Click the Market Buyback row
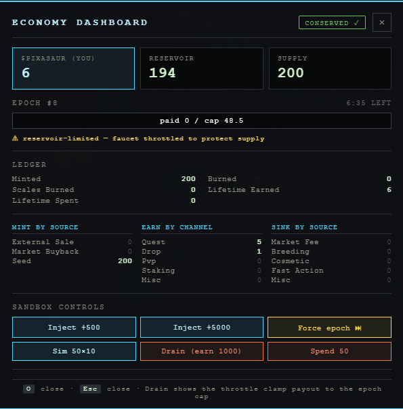 (x=72, y=252)
